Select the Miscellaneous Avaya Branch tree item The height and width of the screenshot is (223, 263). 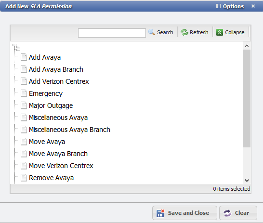point(69,130)
